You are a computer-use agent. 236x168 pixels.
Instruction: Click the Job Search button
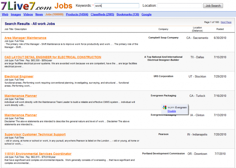pos(213,6)
